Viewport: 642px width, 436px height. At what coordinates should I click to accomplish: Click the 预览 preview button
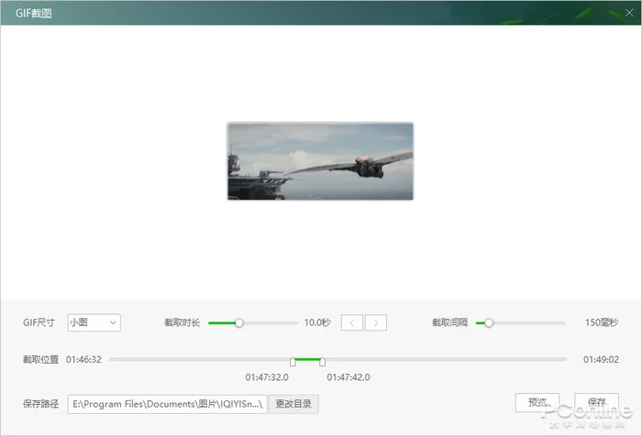point(537,402)
